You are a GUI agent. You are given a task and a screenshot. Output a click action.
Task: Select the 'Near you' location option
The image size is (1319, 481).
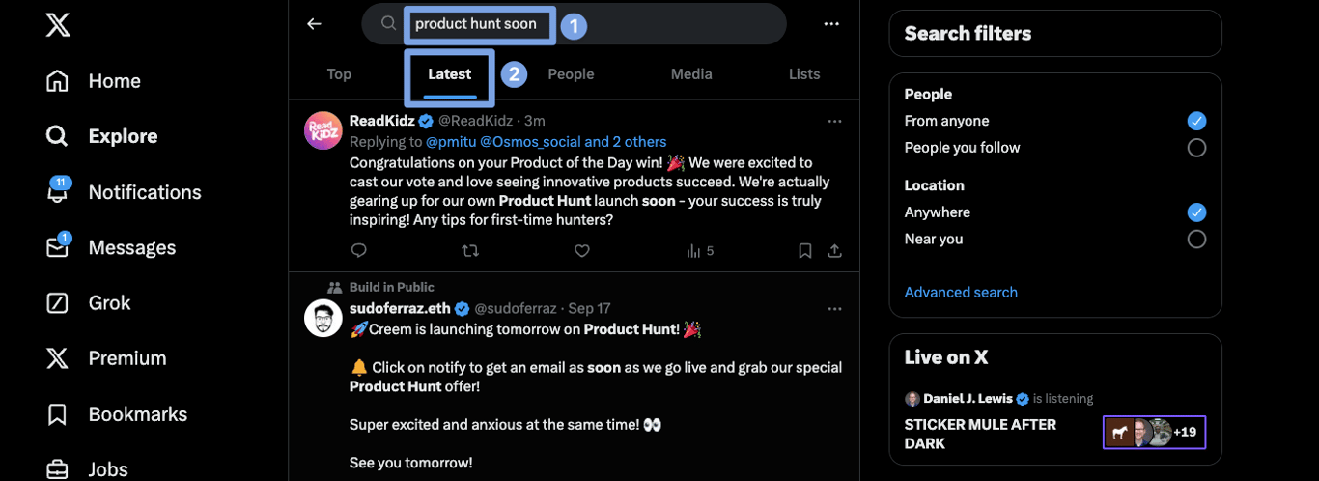pos(1196,240)
